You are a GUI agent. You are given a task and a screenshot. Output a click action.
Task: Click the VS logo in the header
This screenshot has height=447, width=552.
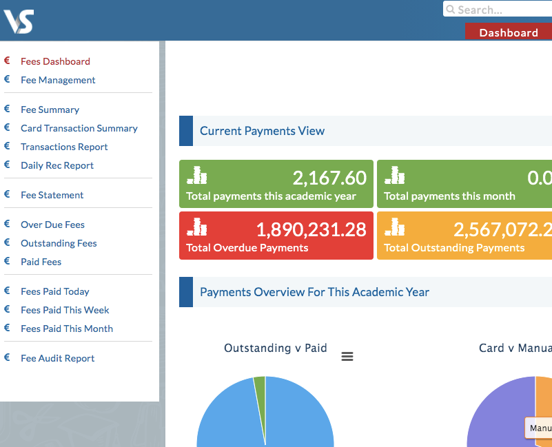coord(19,20)
